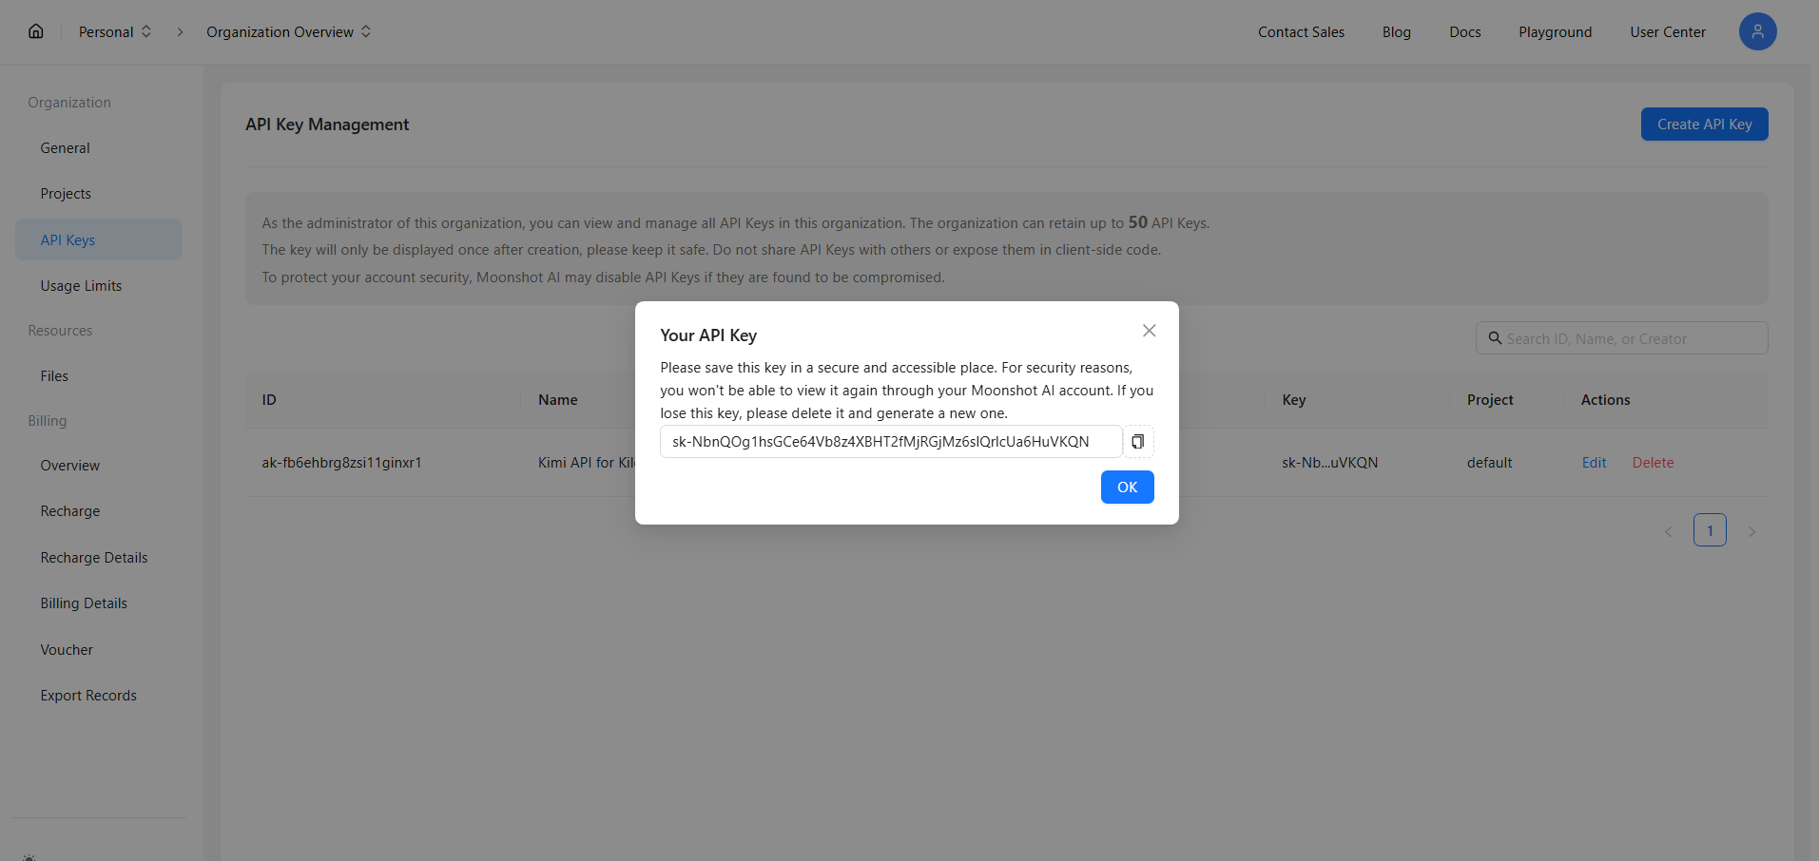
Task: Open User Center link
Action: pos(1668,31)
